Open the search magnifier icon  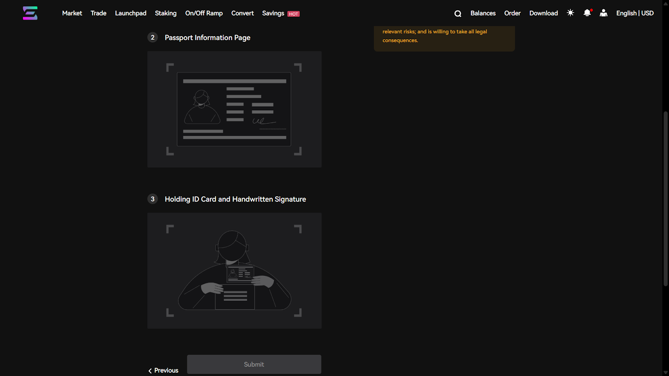point(458,13)
